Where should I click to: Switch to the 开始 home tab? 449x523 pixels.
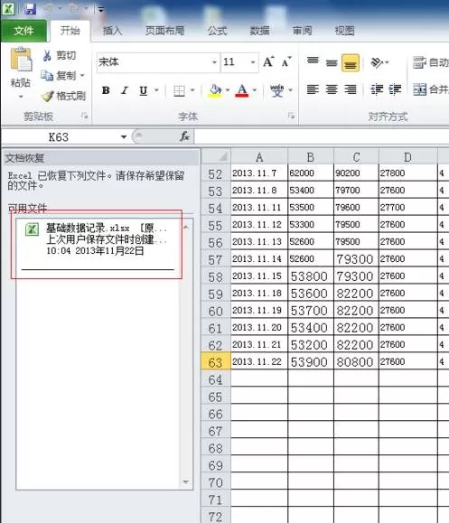[70, 31]
